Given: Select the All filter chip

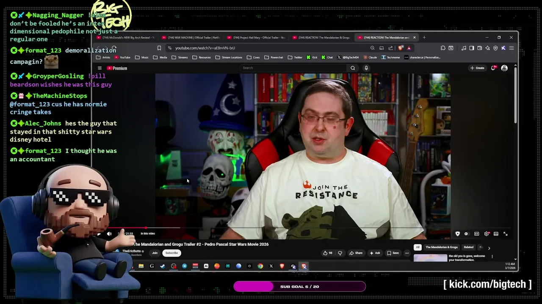Looking at the screenshot, I should click(418, 247).
